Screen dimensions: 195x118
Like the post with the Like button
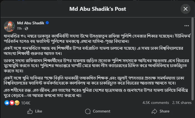point(35,111)
